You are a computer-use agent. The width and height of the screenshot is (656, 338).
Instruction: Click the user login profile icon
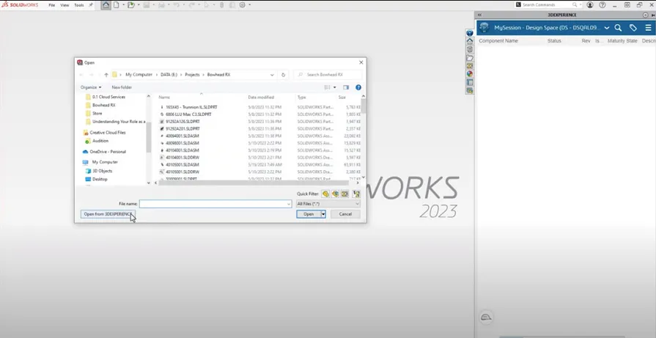click(x=590, y=5)
